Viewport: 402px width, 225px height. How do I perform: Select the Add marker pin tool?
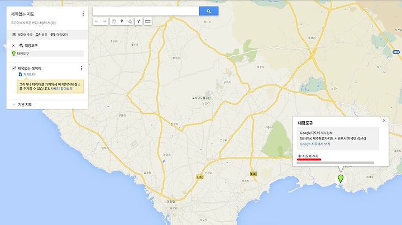tap(122, 22)
